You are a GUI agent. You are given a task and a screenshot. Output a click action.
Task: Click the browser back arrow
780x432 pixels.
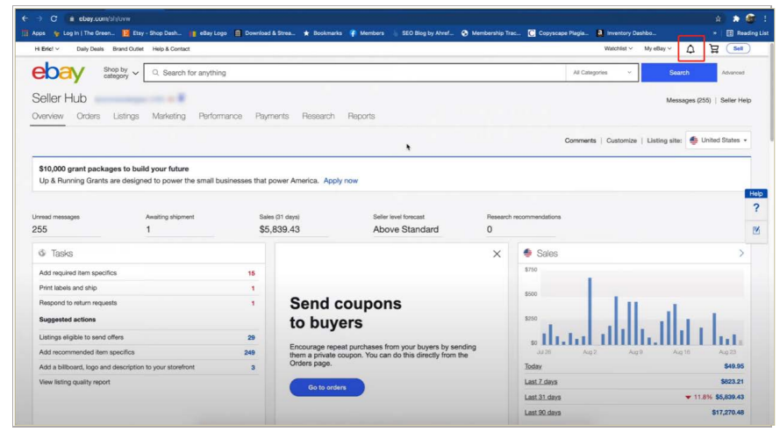tap(25, 18)
